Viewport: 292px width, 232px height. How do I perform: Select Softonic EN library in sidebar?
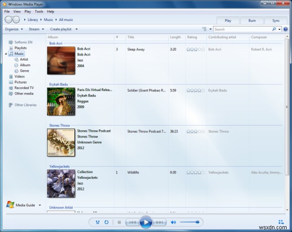20,42
